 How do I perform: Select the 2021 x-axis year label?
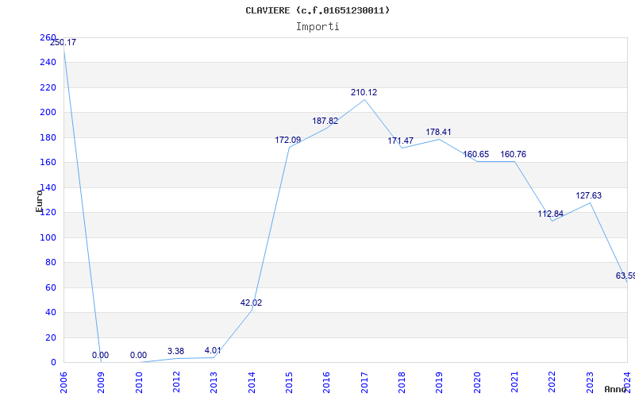514,382
